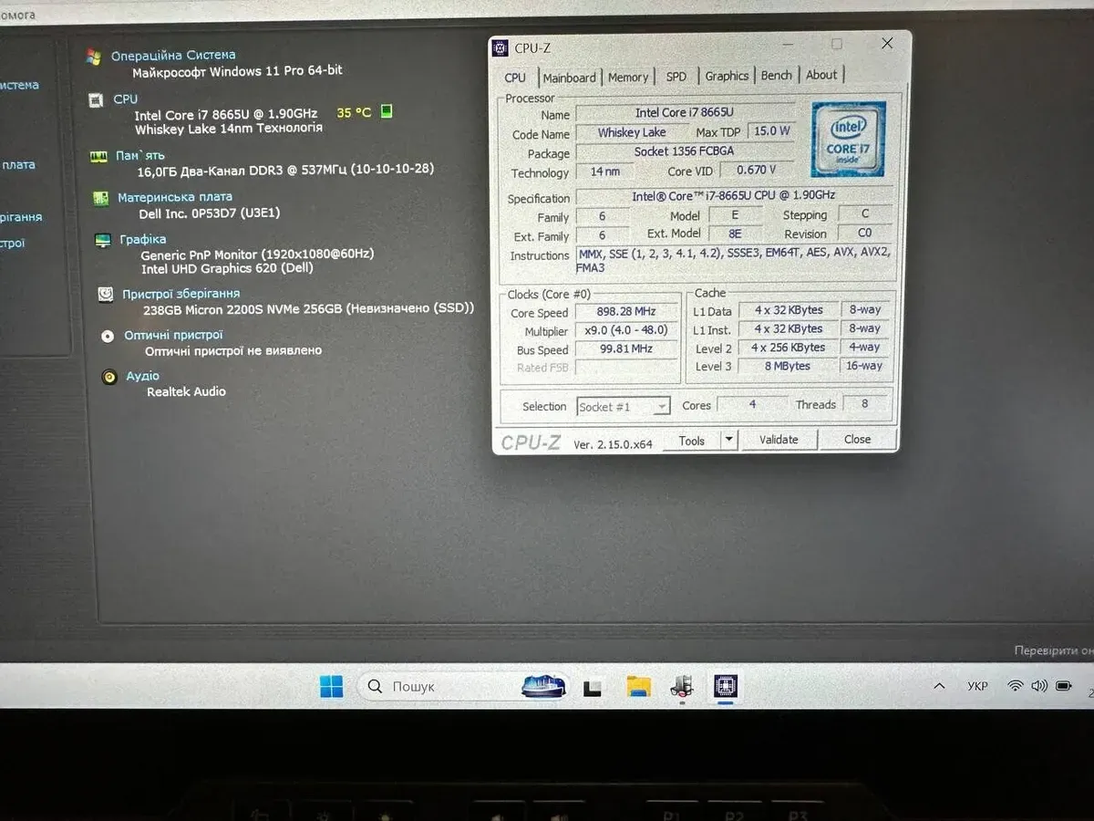Open the Windows Start menu
Screen dimensions: 1094x821
coord(332,686)
